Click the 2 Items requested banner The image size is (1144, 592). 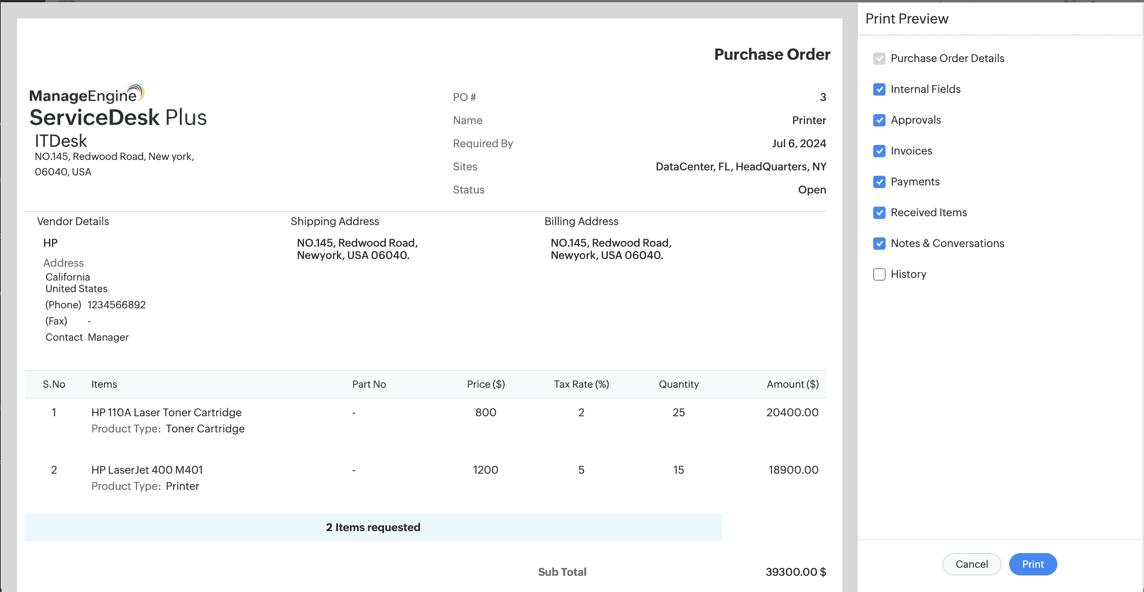click(372, 527)
